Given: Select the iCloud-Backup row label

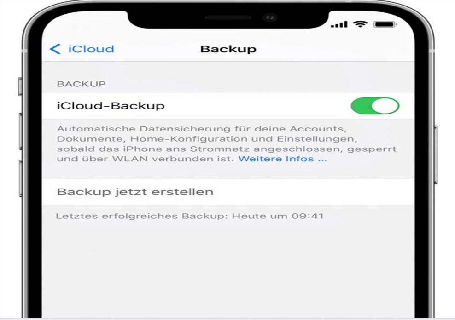Looking at the screenshot, I should click(x=111, y=106).
